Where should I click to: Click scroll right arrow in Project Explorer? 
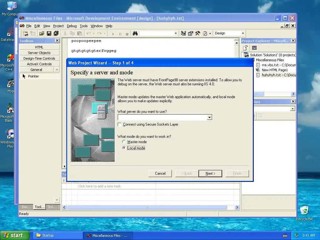pos(293,94)
